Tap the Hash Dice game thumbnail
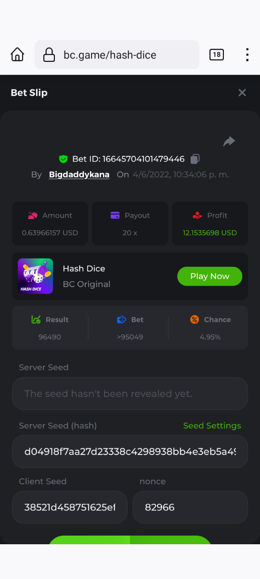 pyautogui.click(x=35, y=276)
